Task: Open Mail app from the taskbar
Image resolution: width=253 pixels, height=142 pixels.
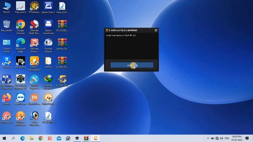Action: 59,138
